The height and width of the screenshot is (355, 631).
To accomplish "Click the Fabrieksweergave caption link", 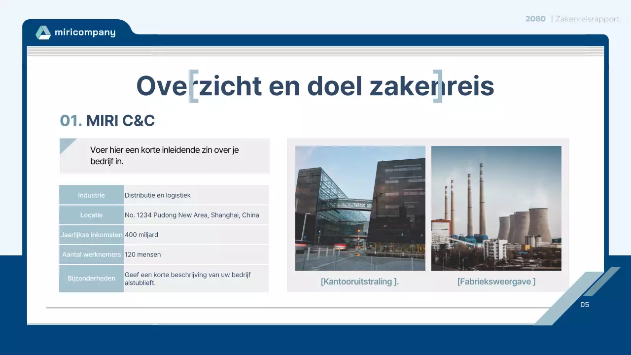I will pos(496,282).
